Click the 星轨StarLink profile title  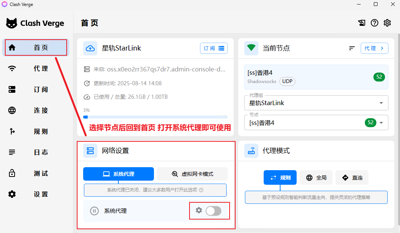point(121,48)
